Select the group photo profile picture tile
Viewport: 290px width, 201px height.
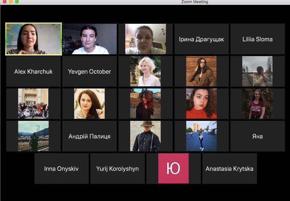tap(33, 104)
